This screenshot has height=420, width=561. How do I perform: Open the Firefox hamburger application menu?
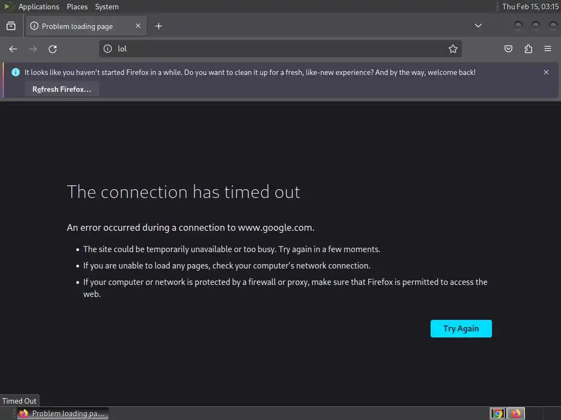(548, 49)
